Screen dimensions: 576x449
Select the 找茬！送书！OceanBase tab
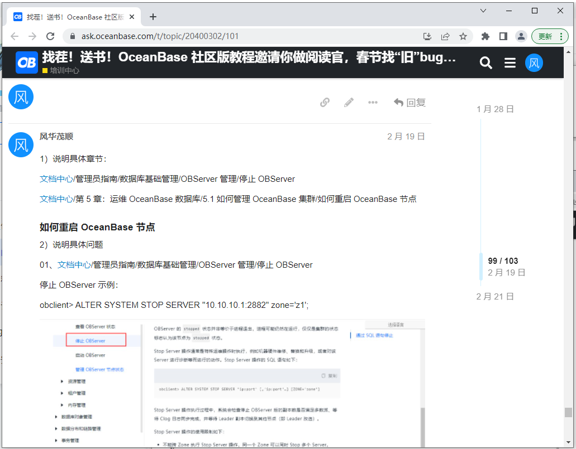point(74,17)
